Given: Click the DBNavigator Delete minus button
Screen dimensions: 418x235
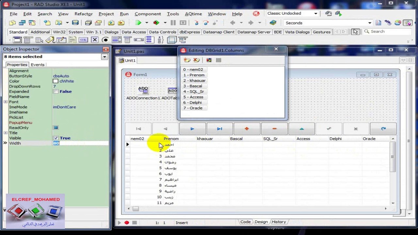Looking at the screenshot, I should tap(274, 129).
